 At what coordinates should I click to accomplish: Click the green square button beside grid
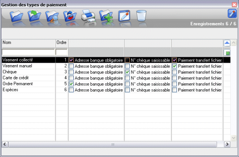227,53
